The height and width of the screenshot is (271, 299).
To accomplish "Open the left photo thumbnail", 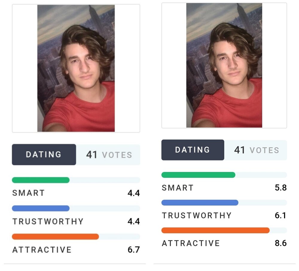I will (76, 68).
